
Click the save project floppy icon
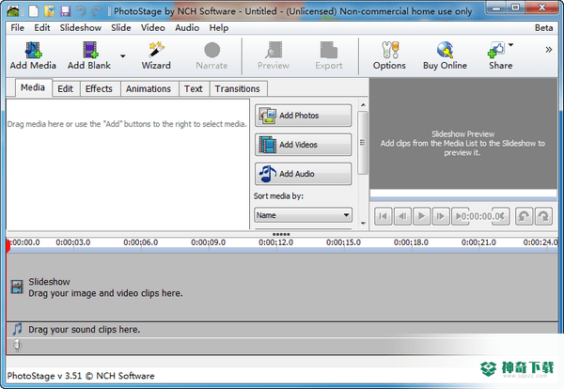pyautogui.click(x=65, y=11)
